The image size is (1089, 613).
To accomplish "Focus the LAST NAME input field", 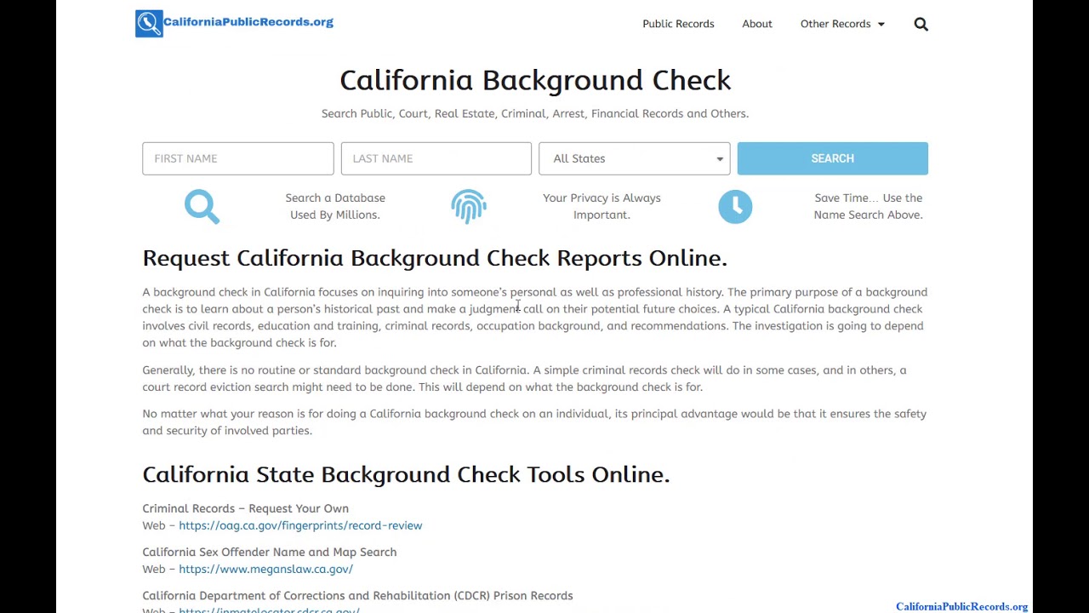I will click(x=436, y=158).
